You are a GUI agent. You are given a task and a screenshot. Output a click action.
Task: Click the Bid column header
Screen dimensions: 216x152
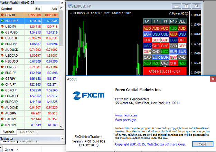33,9
